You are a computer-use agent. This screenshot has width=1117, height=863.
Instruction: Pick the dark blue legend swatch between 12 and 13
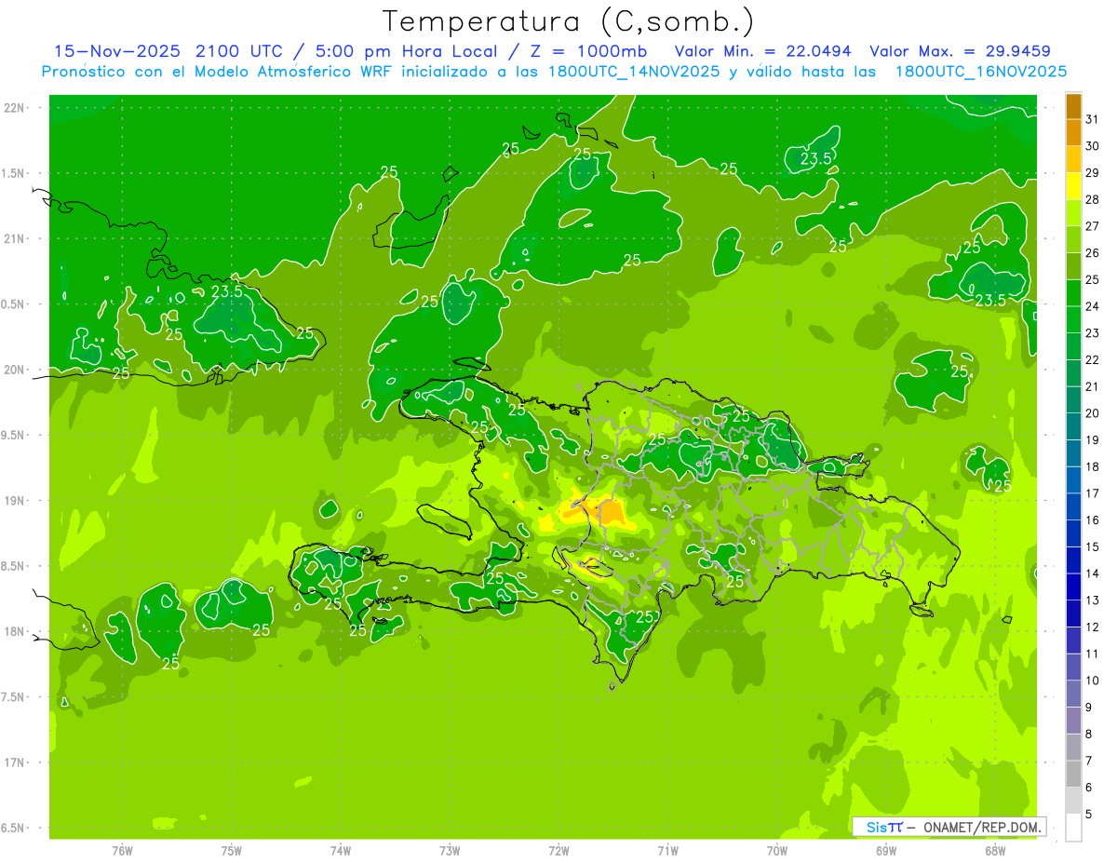(x=1073, y=614)
